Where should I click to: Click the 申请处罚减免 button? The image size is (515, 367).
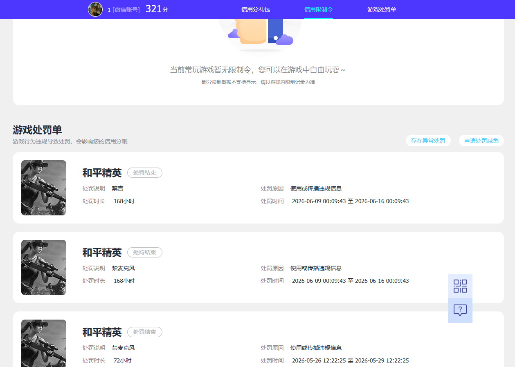coord(481,141)
